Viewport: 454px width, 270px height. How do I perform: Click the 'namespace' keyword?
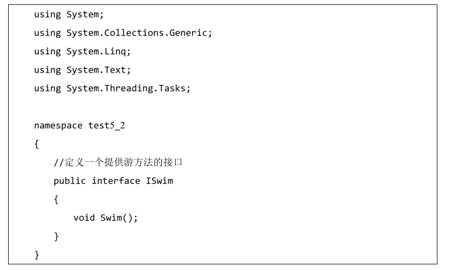click(58, 126)
